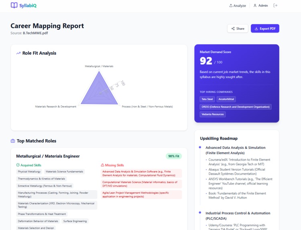Select the Phase Transformations & Heat Treatment chip
301x230 pixels.
(x=42, y=214)
